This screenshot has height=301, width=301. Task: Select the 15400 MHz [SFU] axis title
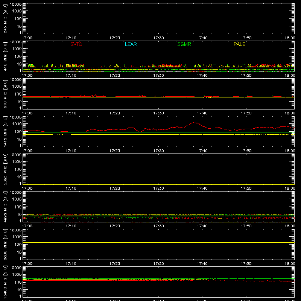click(x=5, y=282)
